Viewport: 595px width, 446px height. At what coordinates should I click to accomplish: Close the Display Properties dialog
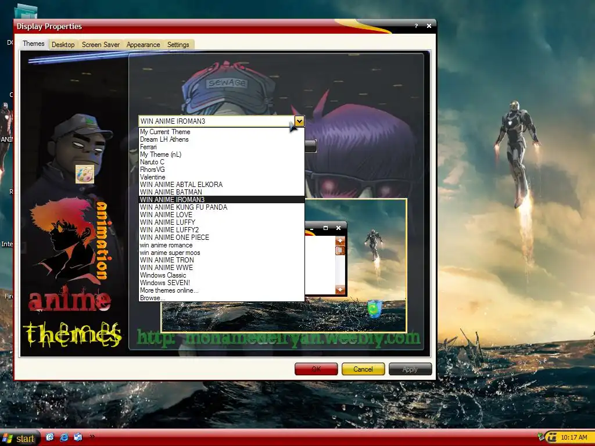click(x=429, y=26)
